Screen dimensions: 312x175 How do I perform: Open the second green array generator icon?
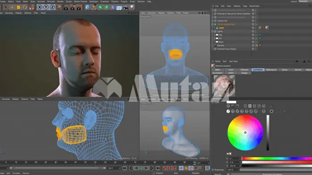tap(106, 7)
